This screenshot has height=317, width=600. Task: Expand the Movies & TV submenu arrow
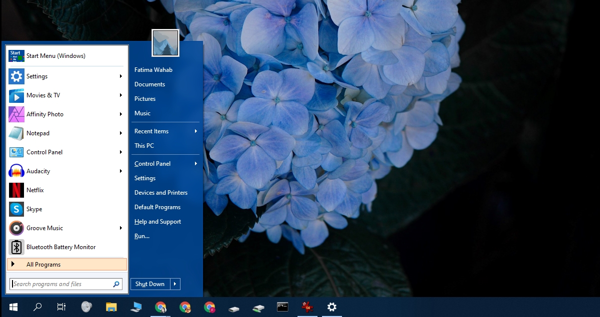coord(121,95)
